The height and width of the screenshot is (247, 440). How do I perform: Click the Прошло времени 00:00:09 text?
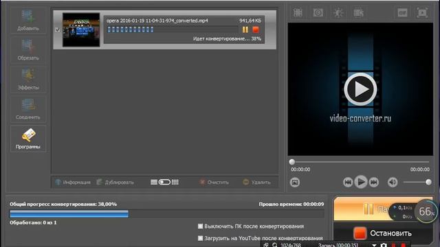click(291, 204)
